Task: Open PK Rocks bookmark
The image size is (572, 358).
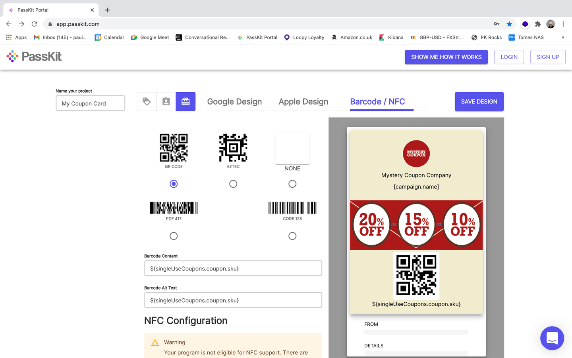Action: (x=486, y=37)
